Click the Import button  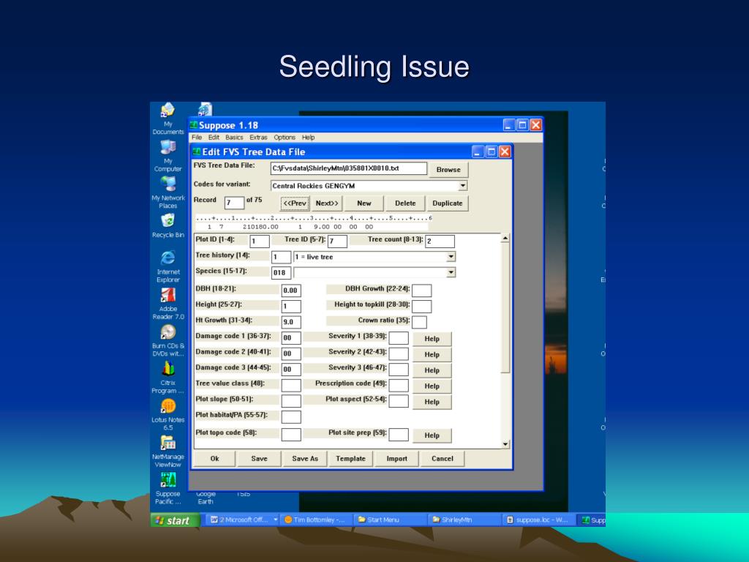(x=396, y=458)
